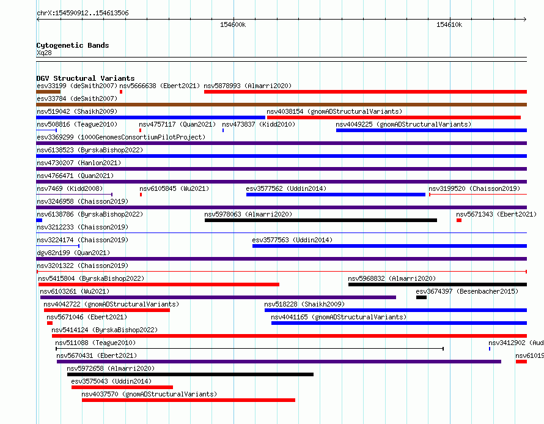Select the nsv5671343 (Ebert2021) red marker

(459, 220)
